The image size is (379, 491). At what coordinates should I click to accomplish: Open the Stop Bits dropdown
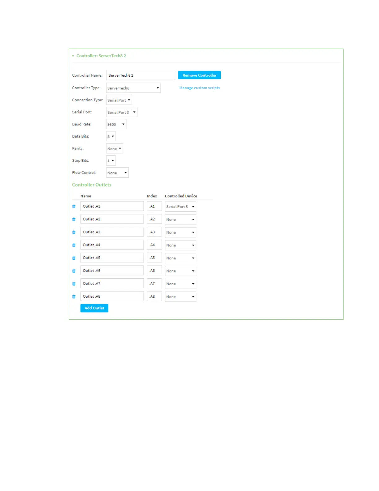click(x=111, y=160)
